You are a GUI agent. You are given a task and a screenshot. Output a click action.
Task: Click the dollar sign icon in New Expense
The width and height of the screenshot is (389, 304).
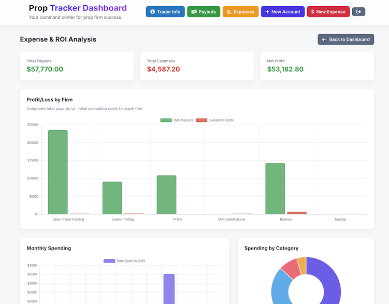pos(313,12)
